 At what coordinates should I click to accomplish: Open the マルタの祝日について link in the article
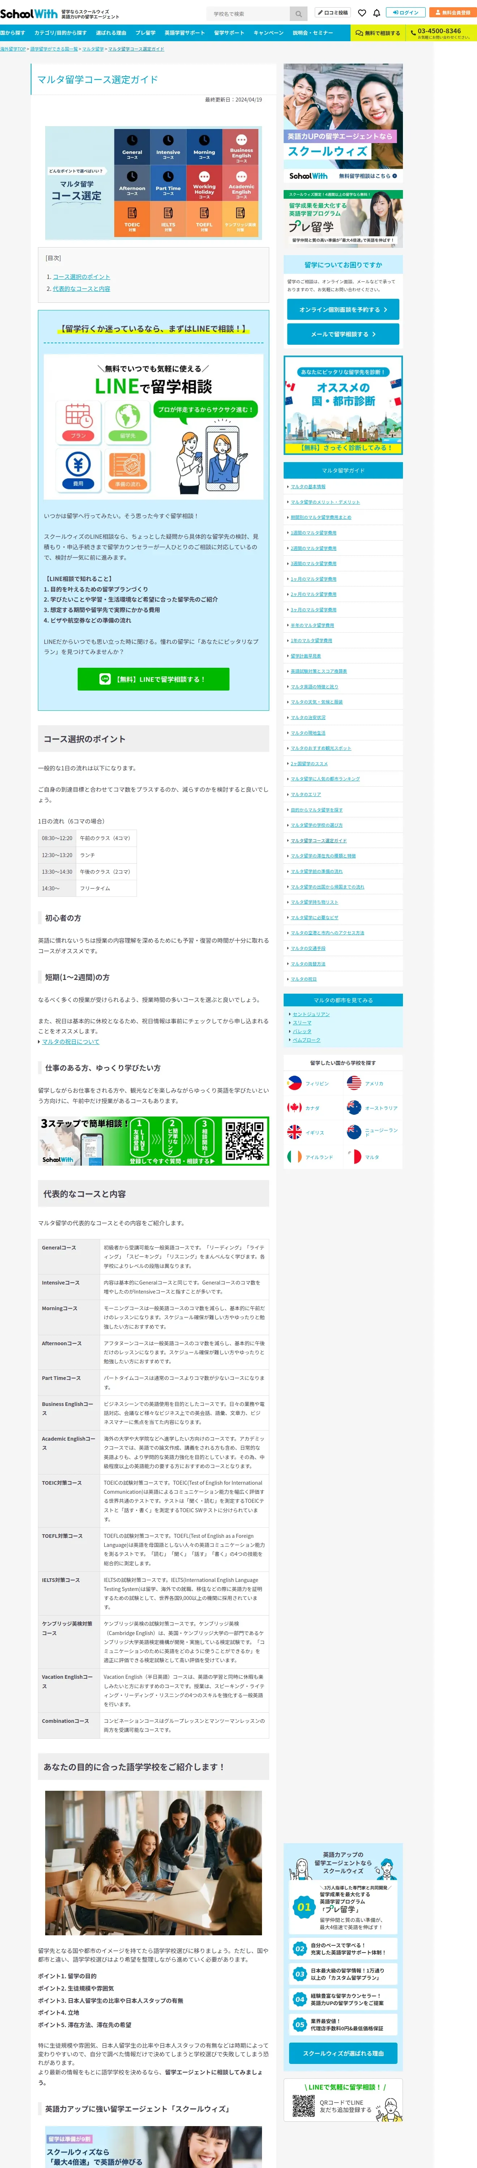click(71, 1042)
